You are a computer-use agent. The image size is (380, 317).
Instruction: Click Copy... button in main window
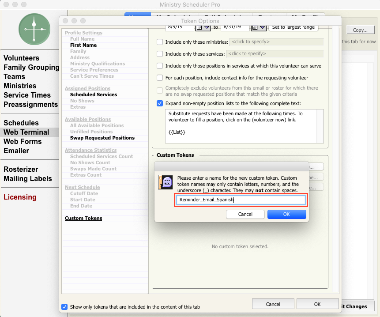360,30
